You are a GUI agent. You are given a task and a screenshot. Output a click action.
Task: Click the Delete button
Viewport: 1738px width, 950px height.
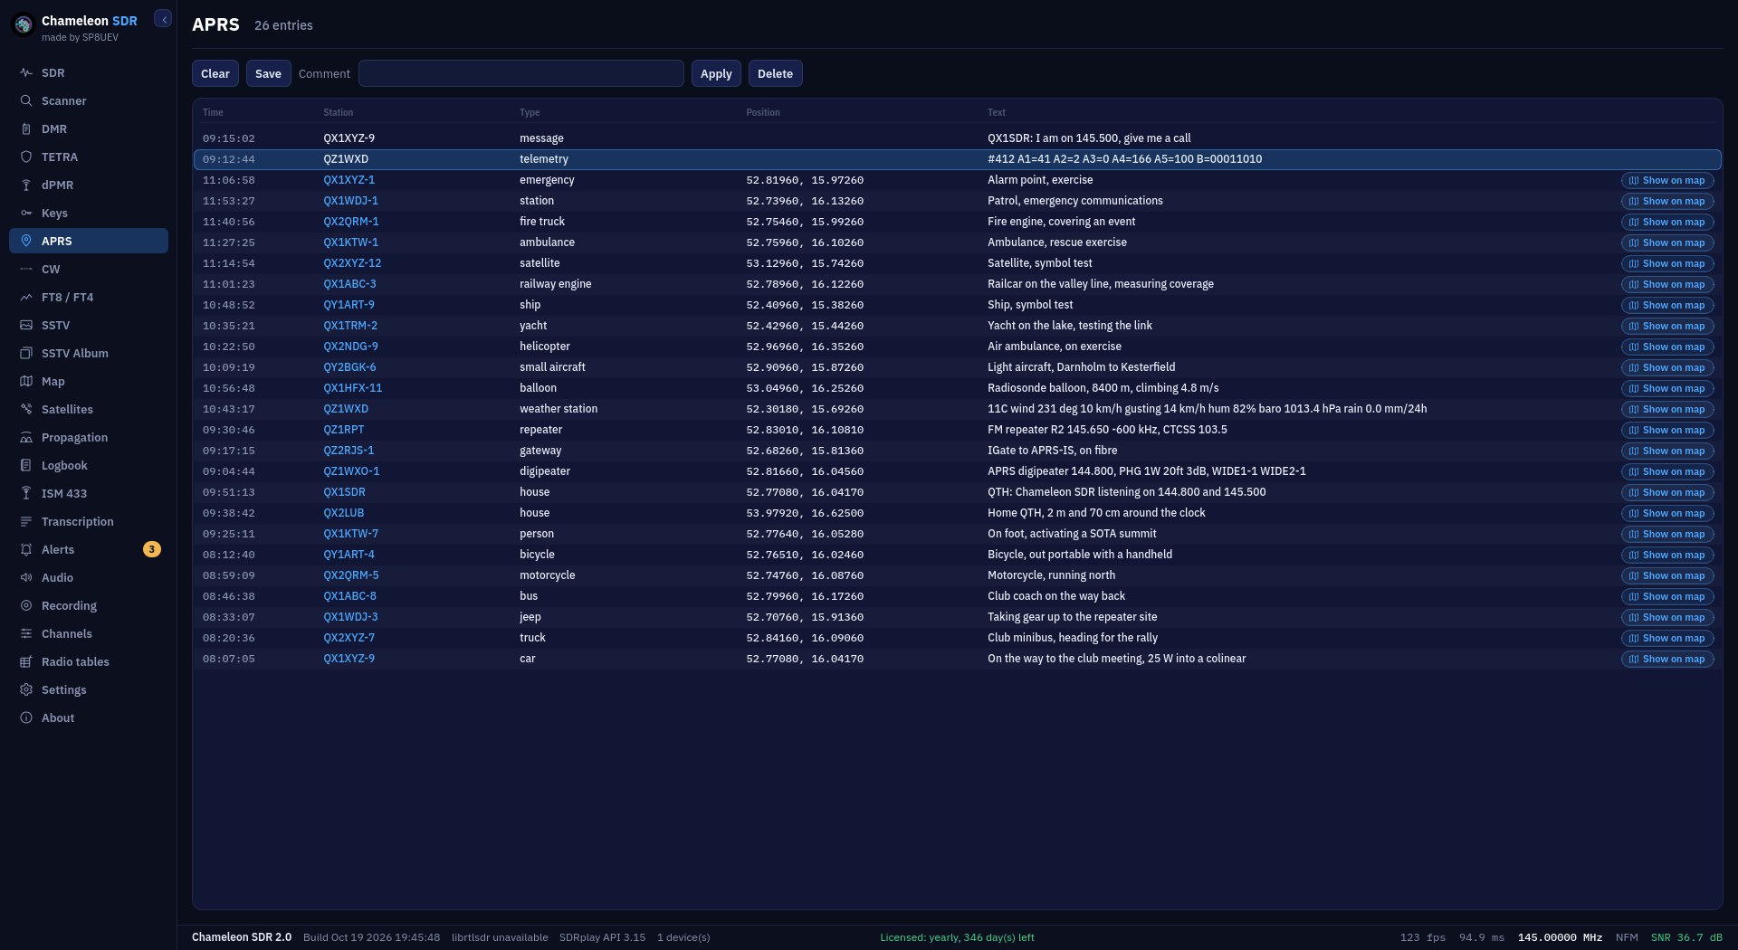point(775,73)
